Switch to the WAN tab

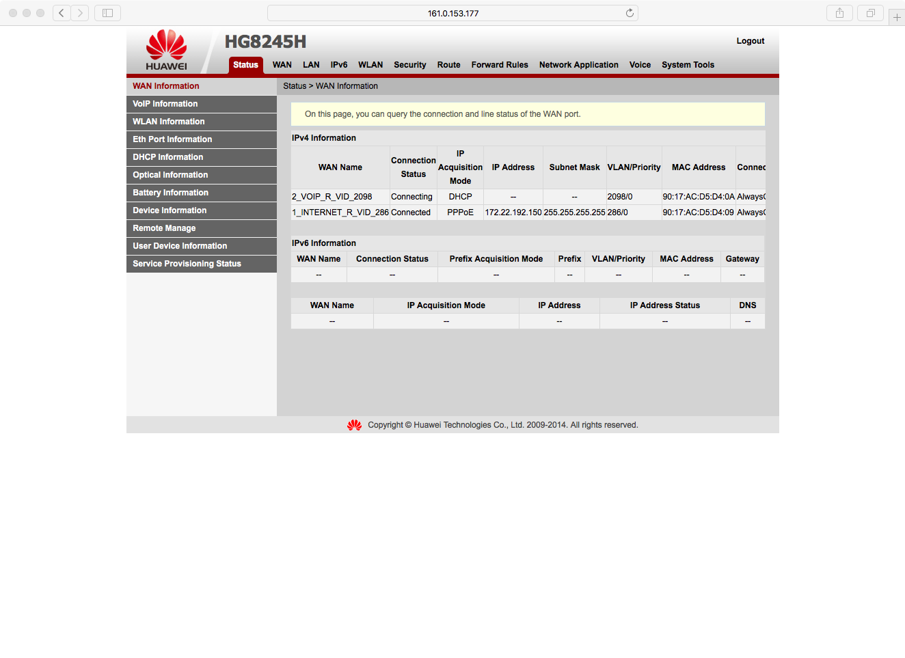pyautogui.click(x=282, y=65)
